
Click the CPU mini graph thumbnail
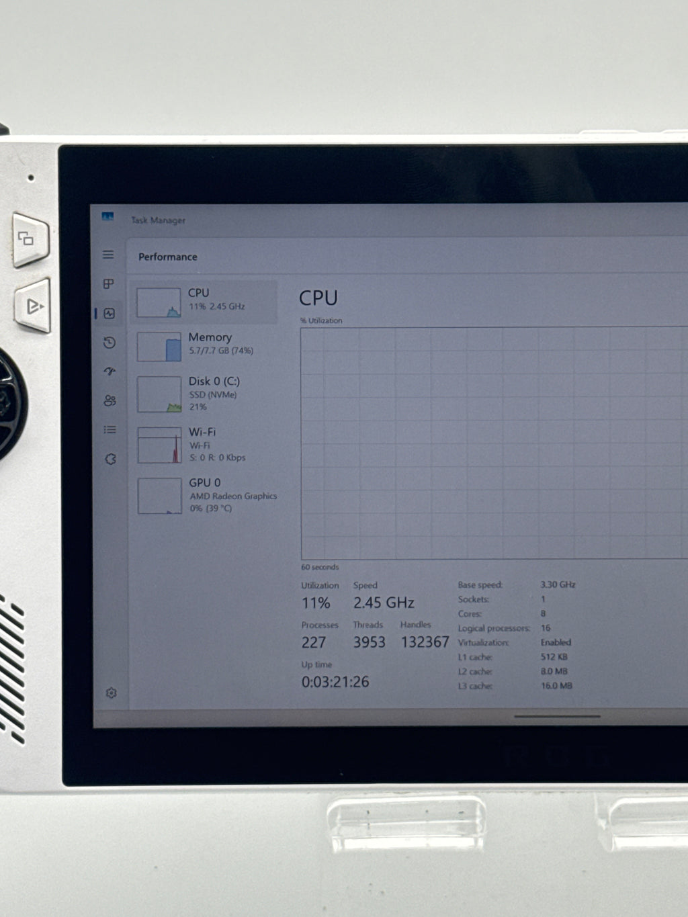pos(159,302)
